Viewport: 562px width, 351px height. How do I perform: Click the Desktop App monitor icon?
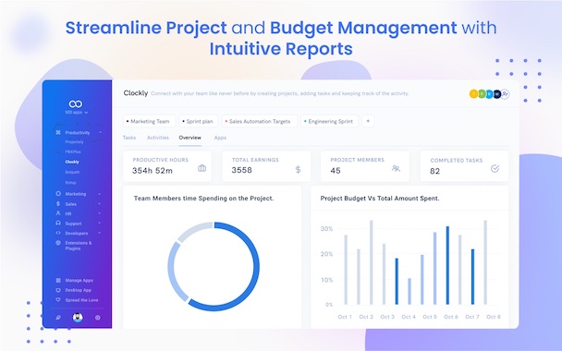(x=58, y=290)
